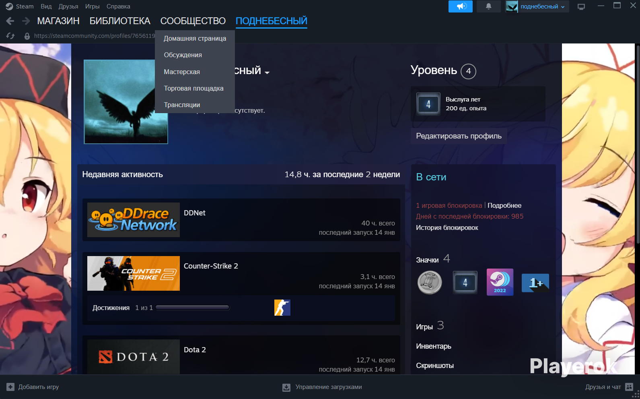Viewport: 640px width, 399px height.
Task: Select the ПОДНЕБЕСНЫЙ profile tab
Action: [272, 21]
